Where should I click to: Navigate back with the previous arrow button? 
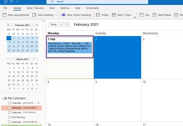point(62,24)
